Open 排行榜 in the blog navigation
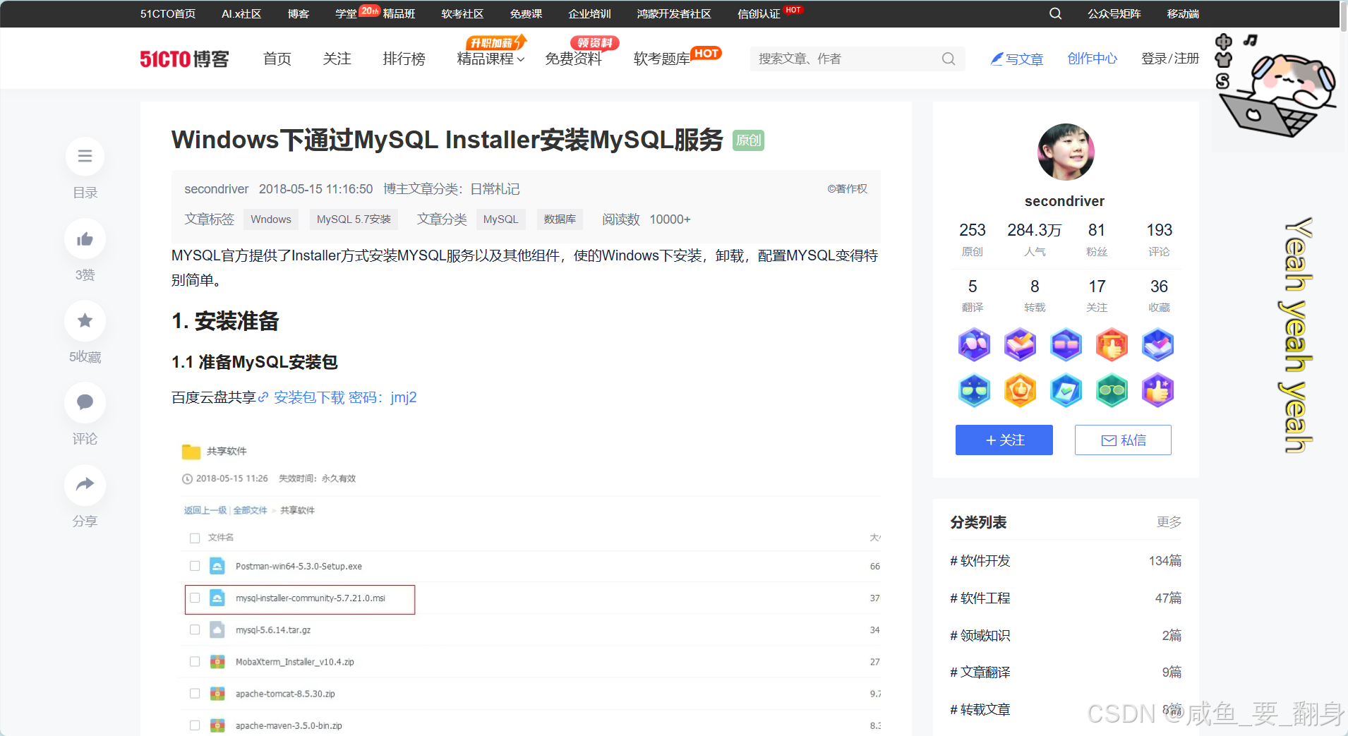This screenshot has width=1348, height=736. pyautogui.click(x=404, y=59)
